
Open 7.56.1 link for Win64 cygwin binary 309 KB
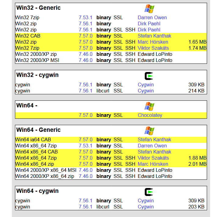86,201
